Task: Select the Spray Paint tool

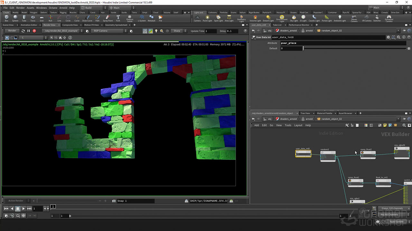Action: point(108,18)
